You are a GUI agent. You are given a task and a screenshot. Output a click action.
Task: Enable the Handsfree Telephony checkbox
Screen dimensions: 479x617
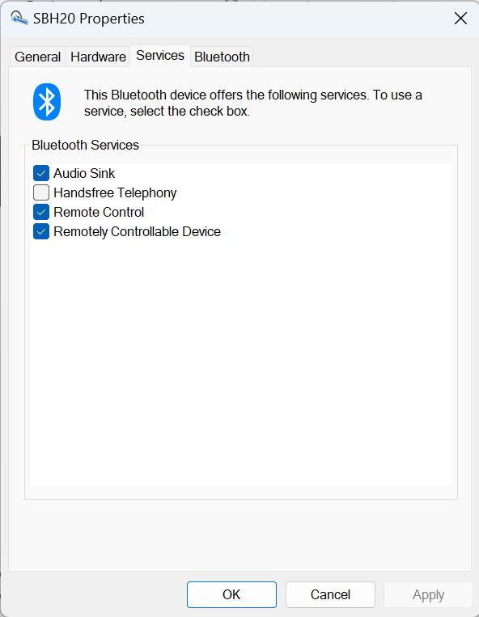pyautogui.click(x=41, y=192)
